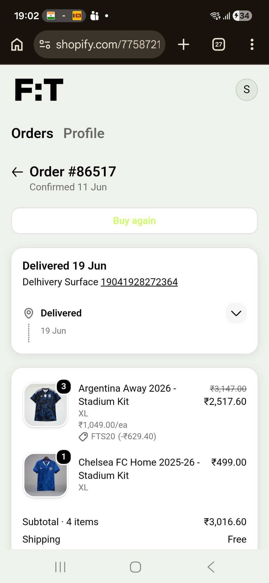Go back using arrow beside Order #86517
The image size is (269, 583).
(18, 172)
